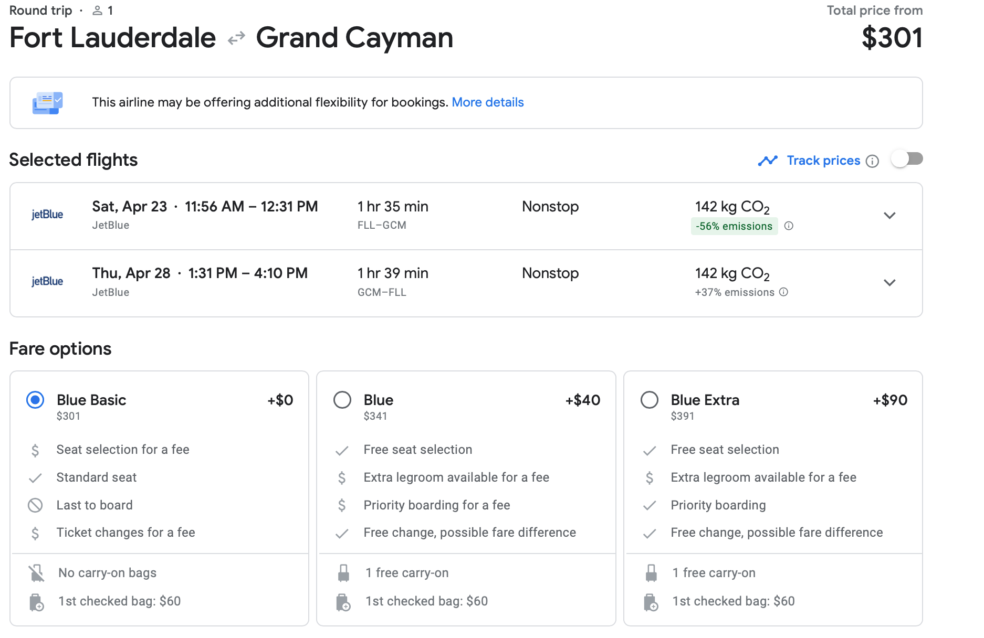The height and width of the screenshot is (638, 984).
Task: Click the JetBlue logo on Apr 28 flight
Action: coord(47,281)
